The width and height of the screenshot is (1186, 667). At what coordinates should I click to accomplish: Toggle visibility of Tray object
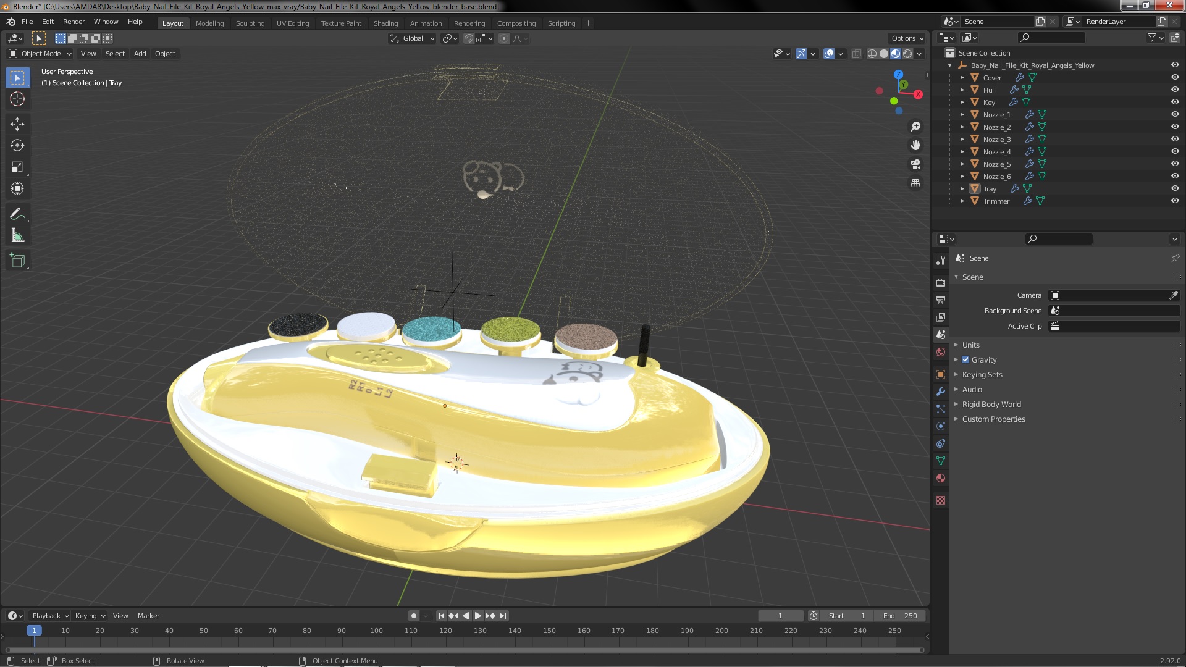pyautogui.click(x=1175, y=188)
